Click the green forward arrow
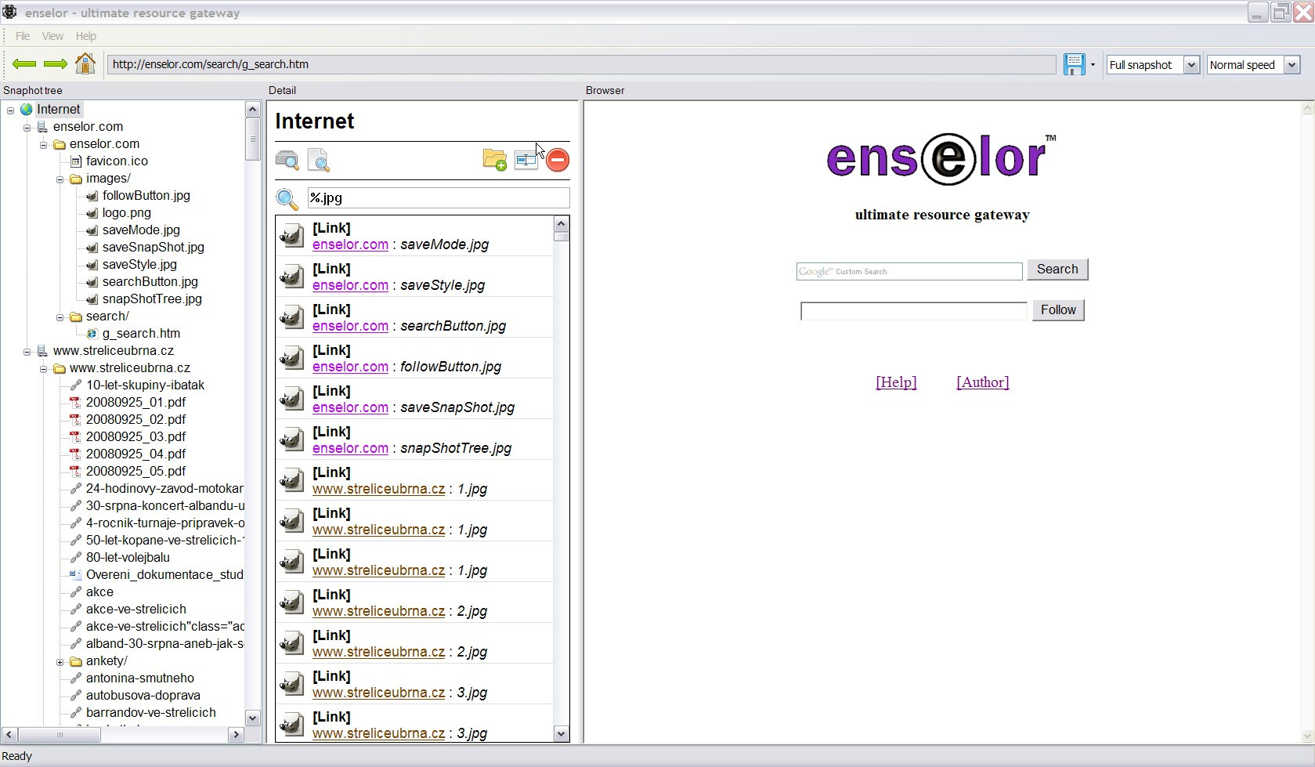This screenshot has width=1315, height=767. click(55, 64)
